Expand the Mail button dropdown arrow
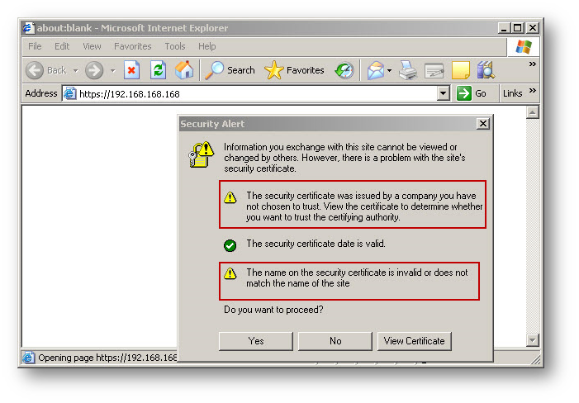The height and width of the screenshot is (403, 579). tap(390, 70)
